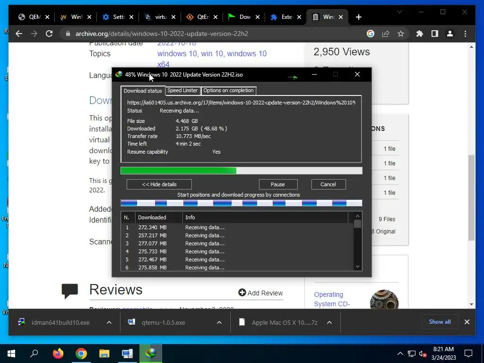Click the connections progress segment bar
The height and width of the screenshot is (363, 484).
tap(241, 203)
